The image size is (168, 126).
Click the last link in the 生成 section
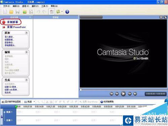(8, 92)
